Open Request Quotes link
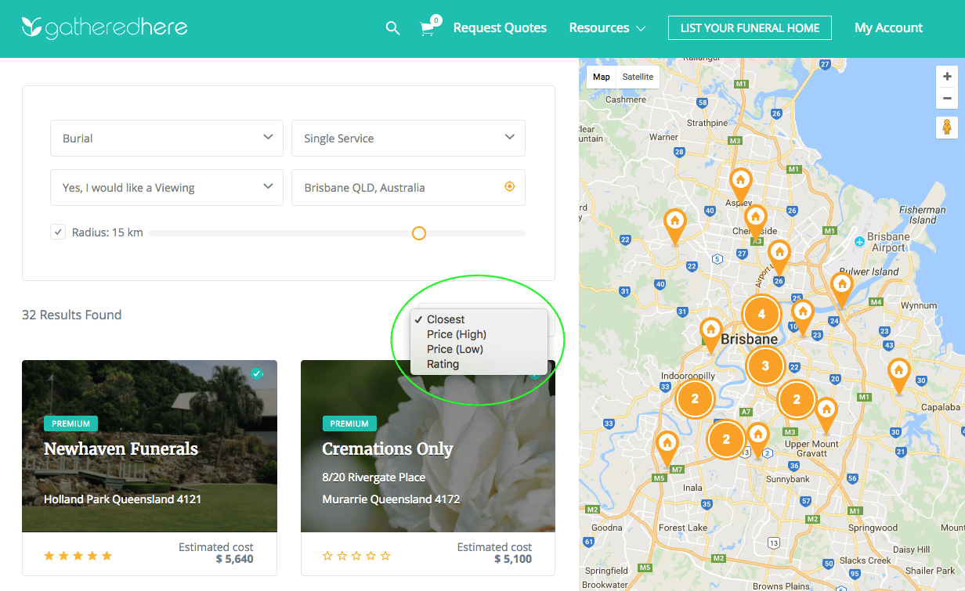Screen dimensions: 965x591 [500, 28]
